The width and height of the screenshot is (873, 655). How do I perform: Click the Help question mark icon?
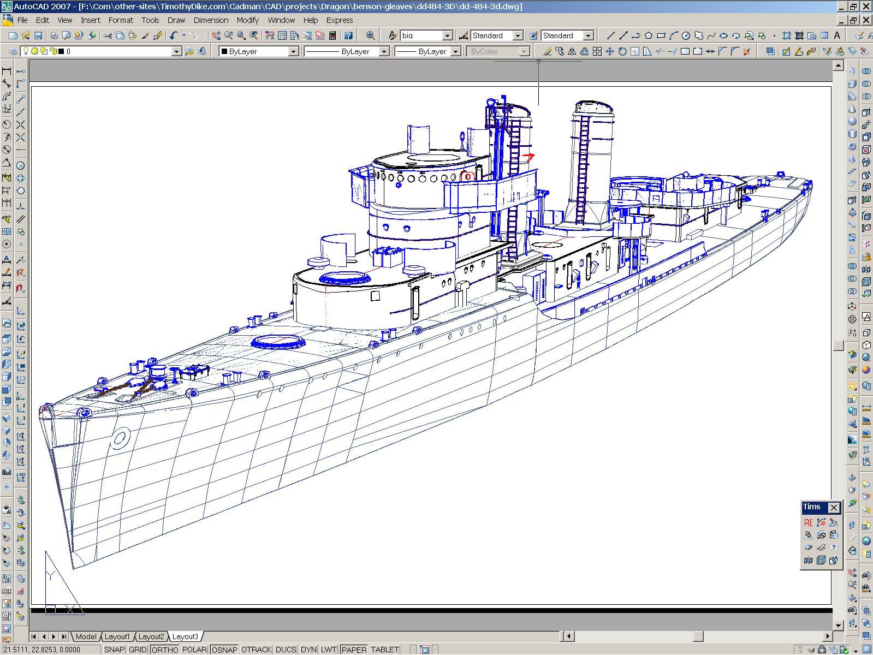coord(348,35)
